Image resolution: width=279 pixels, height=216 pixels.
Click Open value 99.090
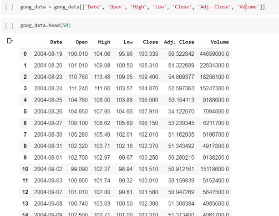coord(79,169)
